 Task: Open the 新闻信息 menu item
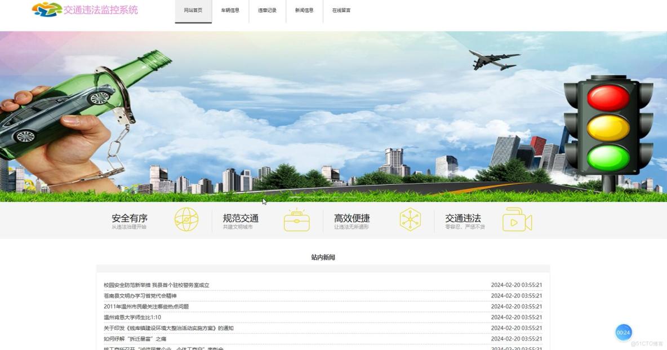pyautogui.click(x=303, y=10)
